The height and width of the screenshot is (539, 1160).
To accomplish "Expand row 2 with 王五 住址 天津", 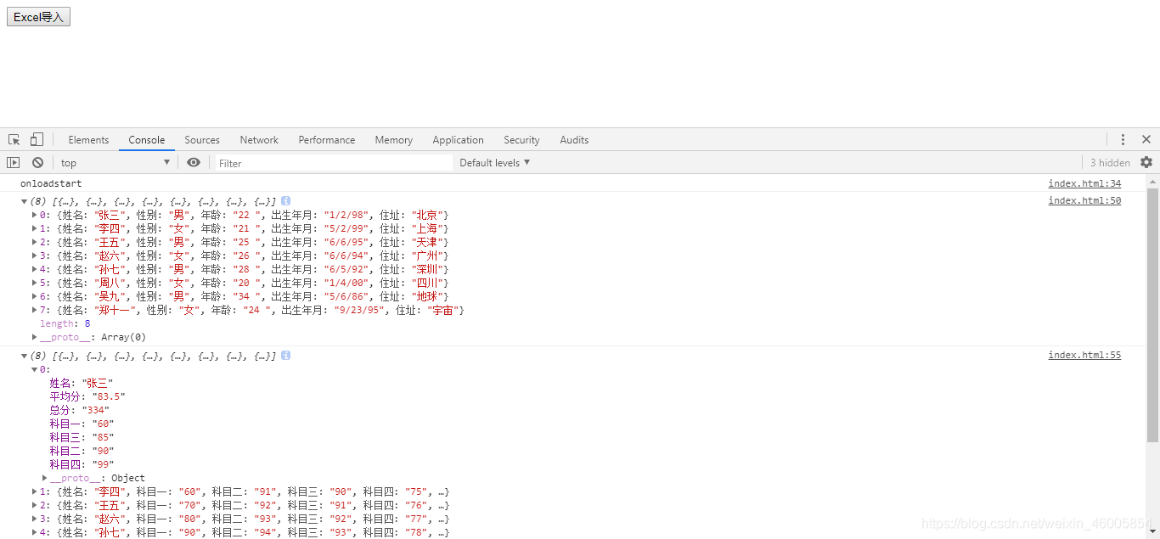I will pos(35,242).
